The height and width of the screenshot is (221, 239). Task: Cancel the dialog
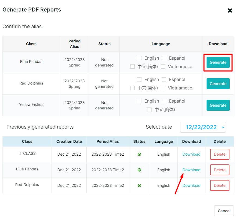(x=224, y=211)
